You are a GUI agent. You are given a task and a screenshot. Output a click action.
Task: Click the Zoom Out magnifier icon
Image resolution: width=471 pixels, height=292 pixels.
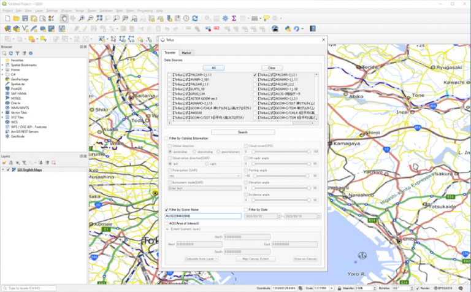[x=90, y=18]
